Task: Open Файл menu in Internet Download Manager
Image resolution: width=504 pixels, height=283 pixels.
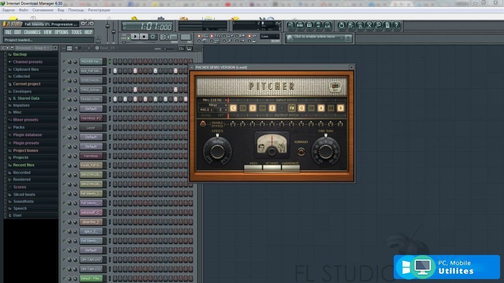Action: (23, 10)
